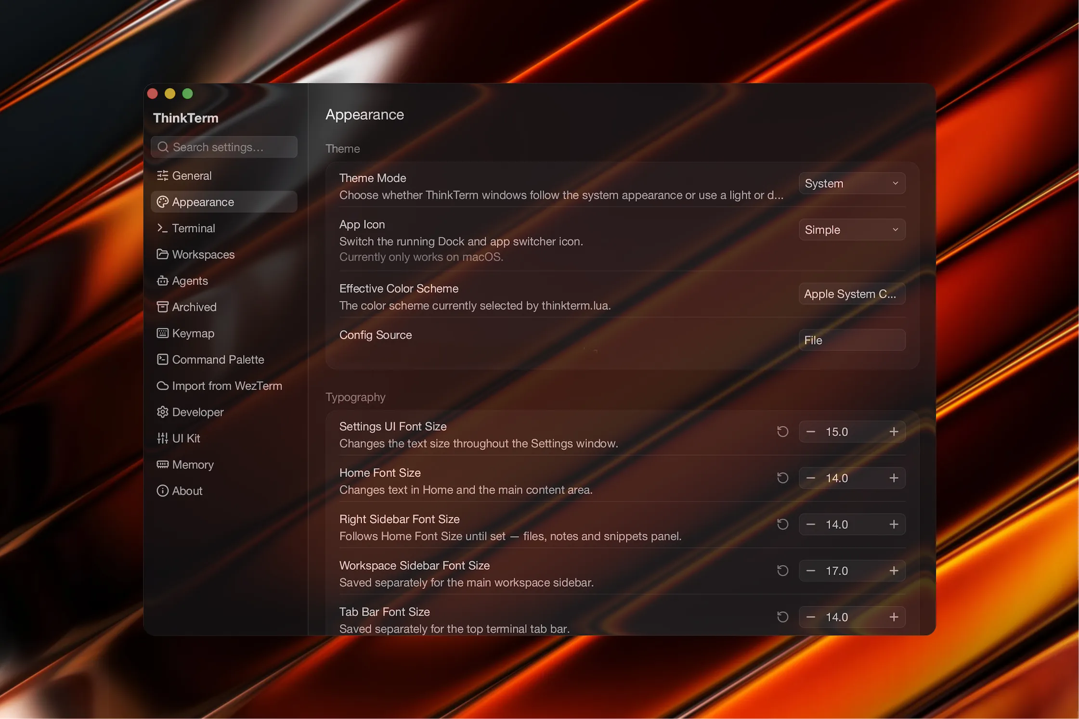
Task: Select the Appearance settings section
Action: tap(224, 202)
